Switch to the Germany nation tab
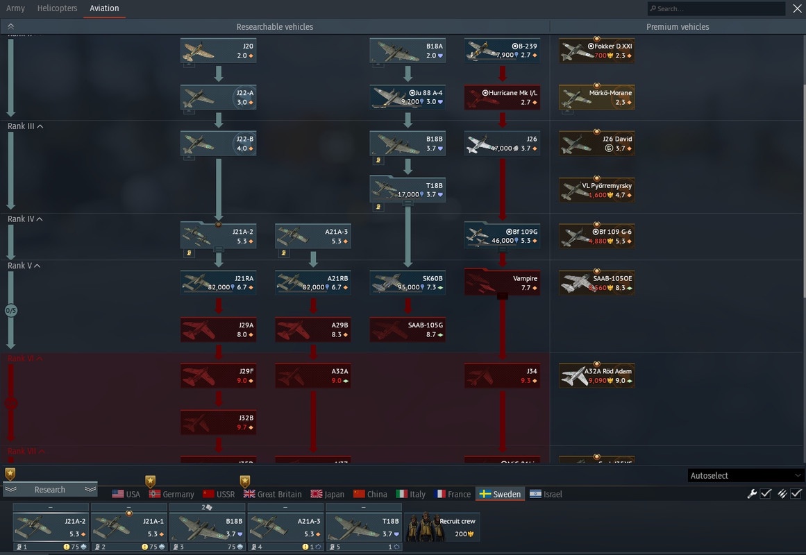This screenshot has width=806, height=555. click(171, 494)
